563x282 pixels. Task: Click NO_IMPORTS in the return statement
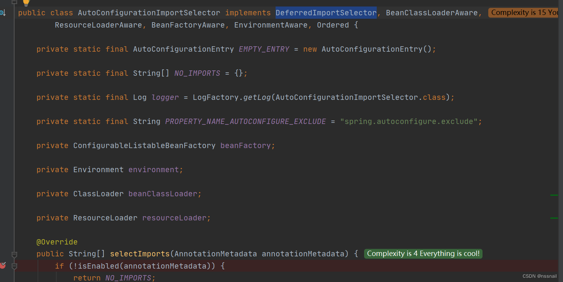(x=128, y=278)
